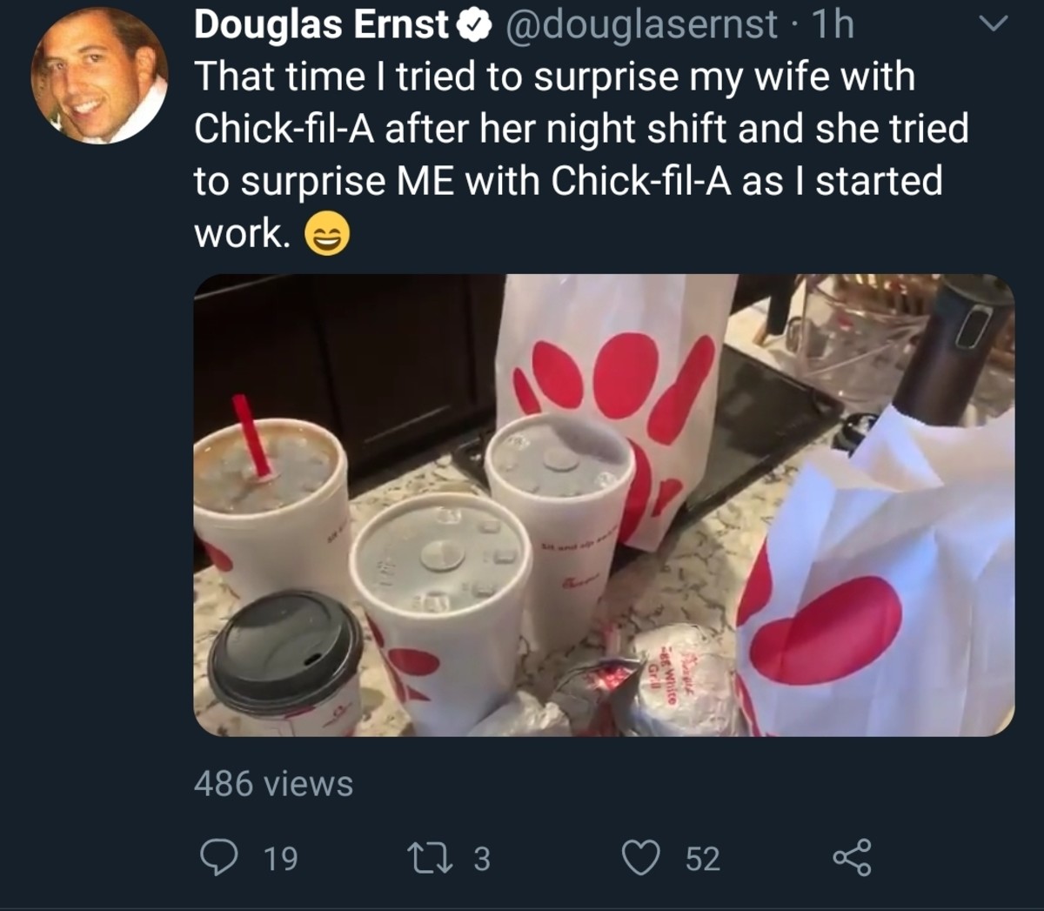Click the verified checkmark badge
The height and width of the screenshot is (911, 1044).
472,25
